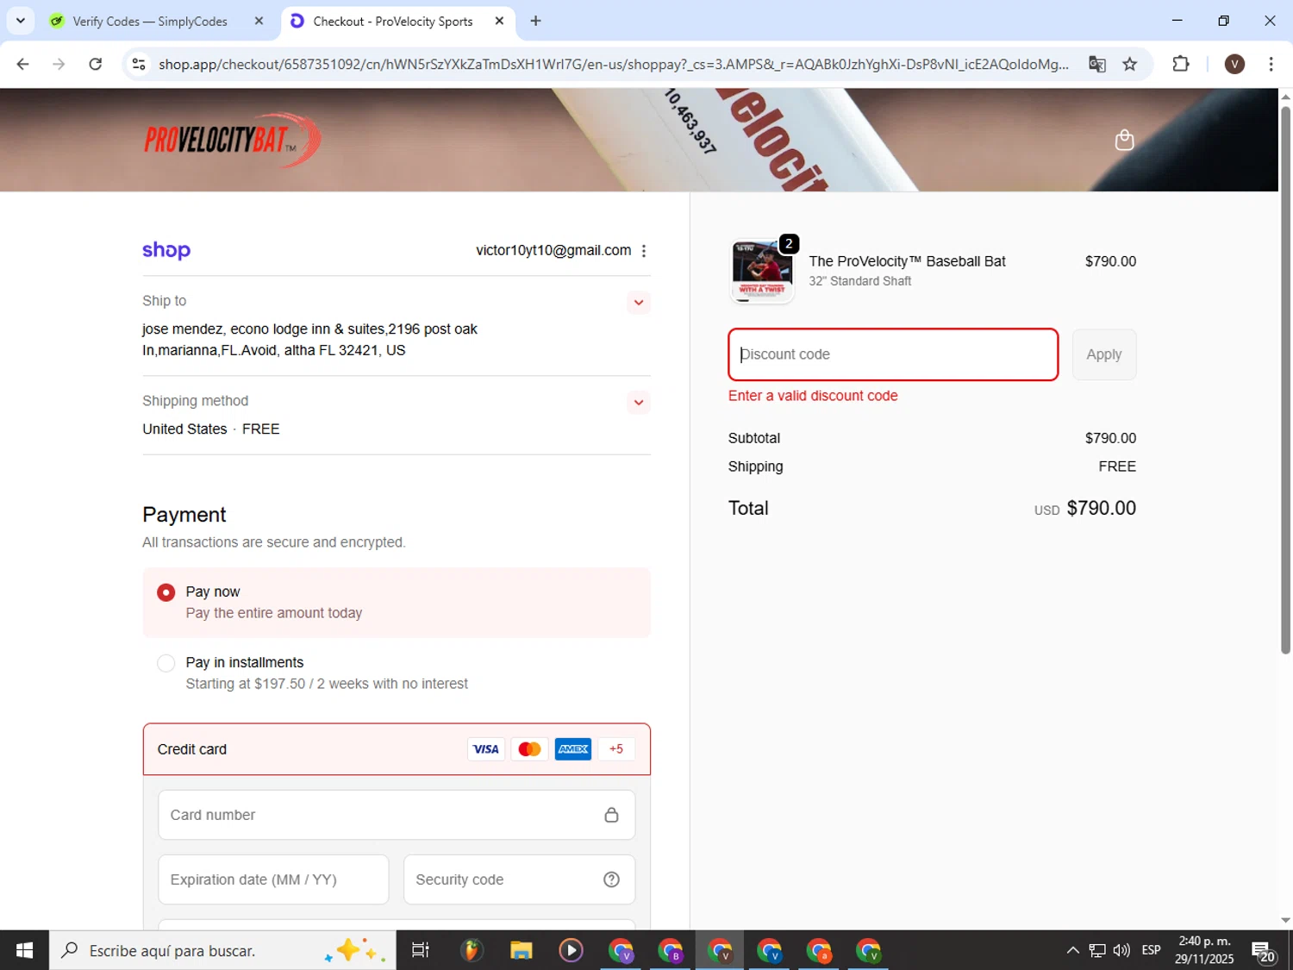Show hidden system tray icons
The image size is (1293, 970).
(1072, 950)
